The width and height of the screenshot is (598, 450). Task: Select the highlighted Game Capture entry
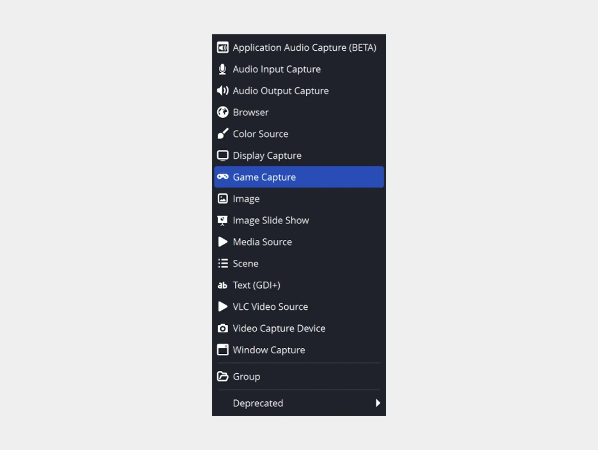click(x=264, y=177)
